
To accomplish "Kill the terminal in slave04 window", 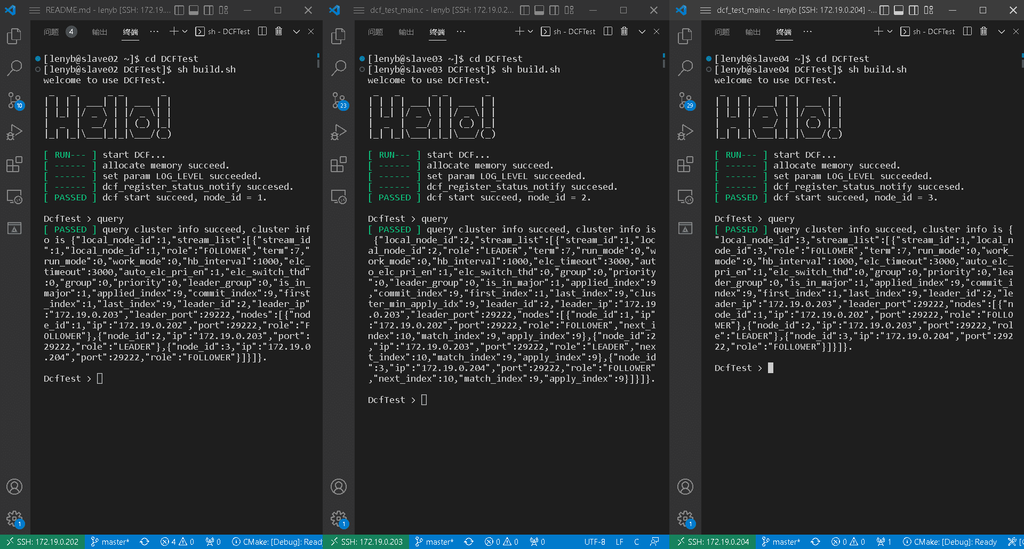I will tap(983, 31).
